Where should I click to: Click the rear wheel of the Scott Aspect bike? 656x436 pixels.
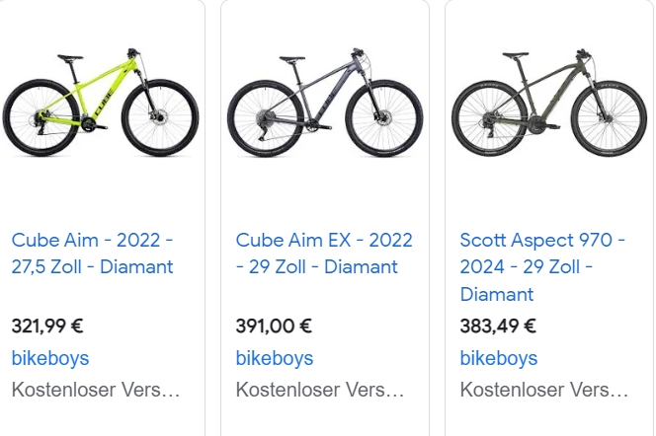[x=490, y=118]
